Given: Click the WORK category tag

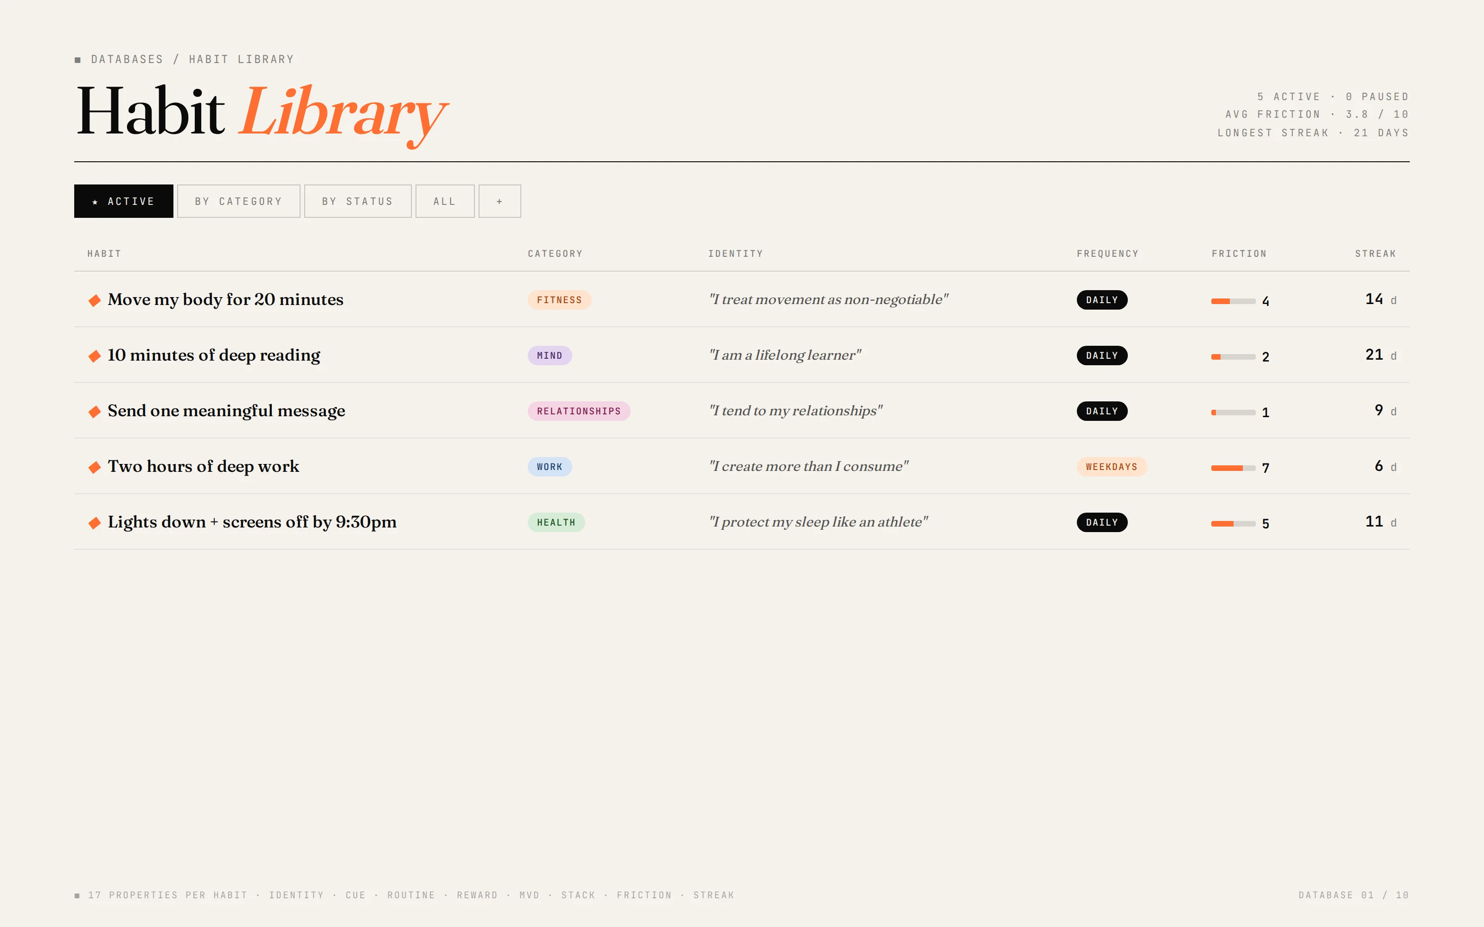Looking at the screenshot, I should tap(550, 467).
